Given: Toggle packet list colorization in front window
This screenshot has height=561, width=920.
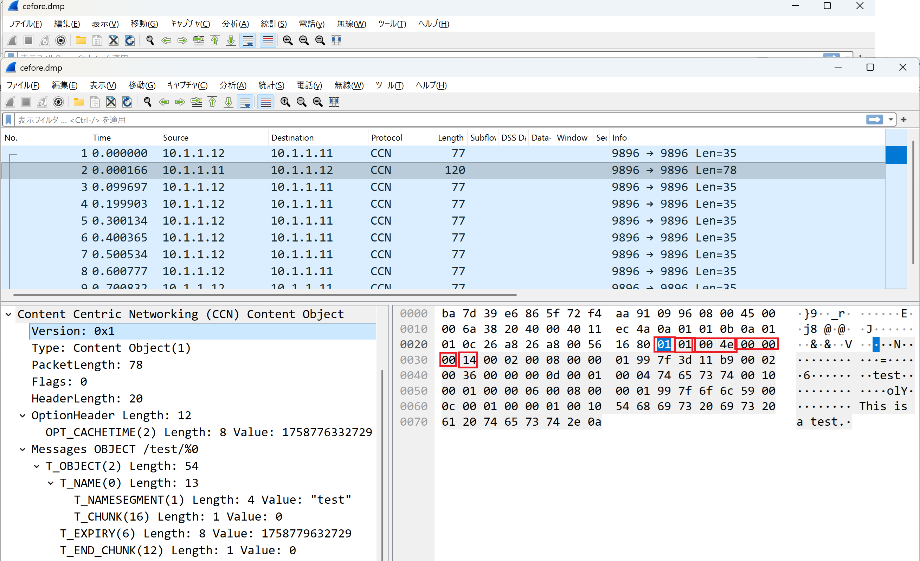Looking at the screenshot, I should [265, 102].
